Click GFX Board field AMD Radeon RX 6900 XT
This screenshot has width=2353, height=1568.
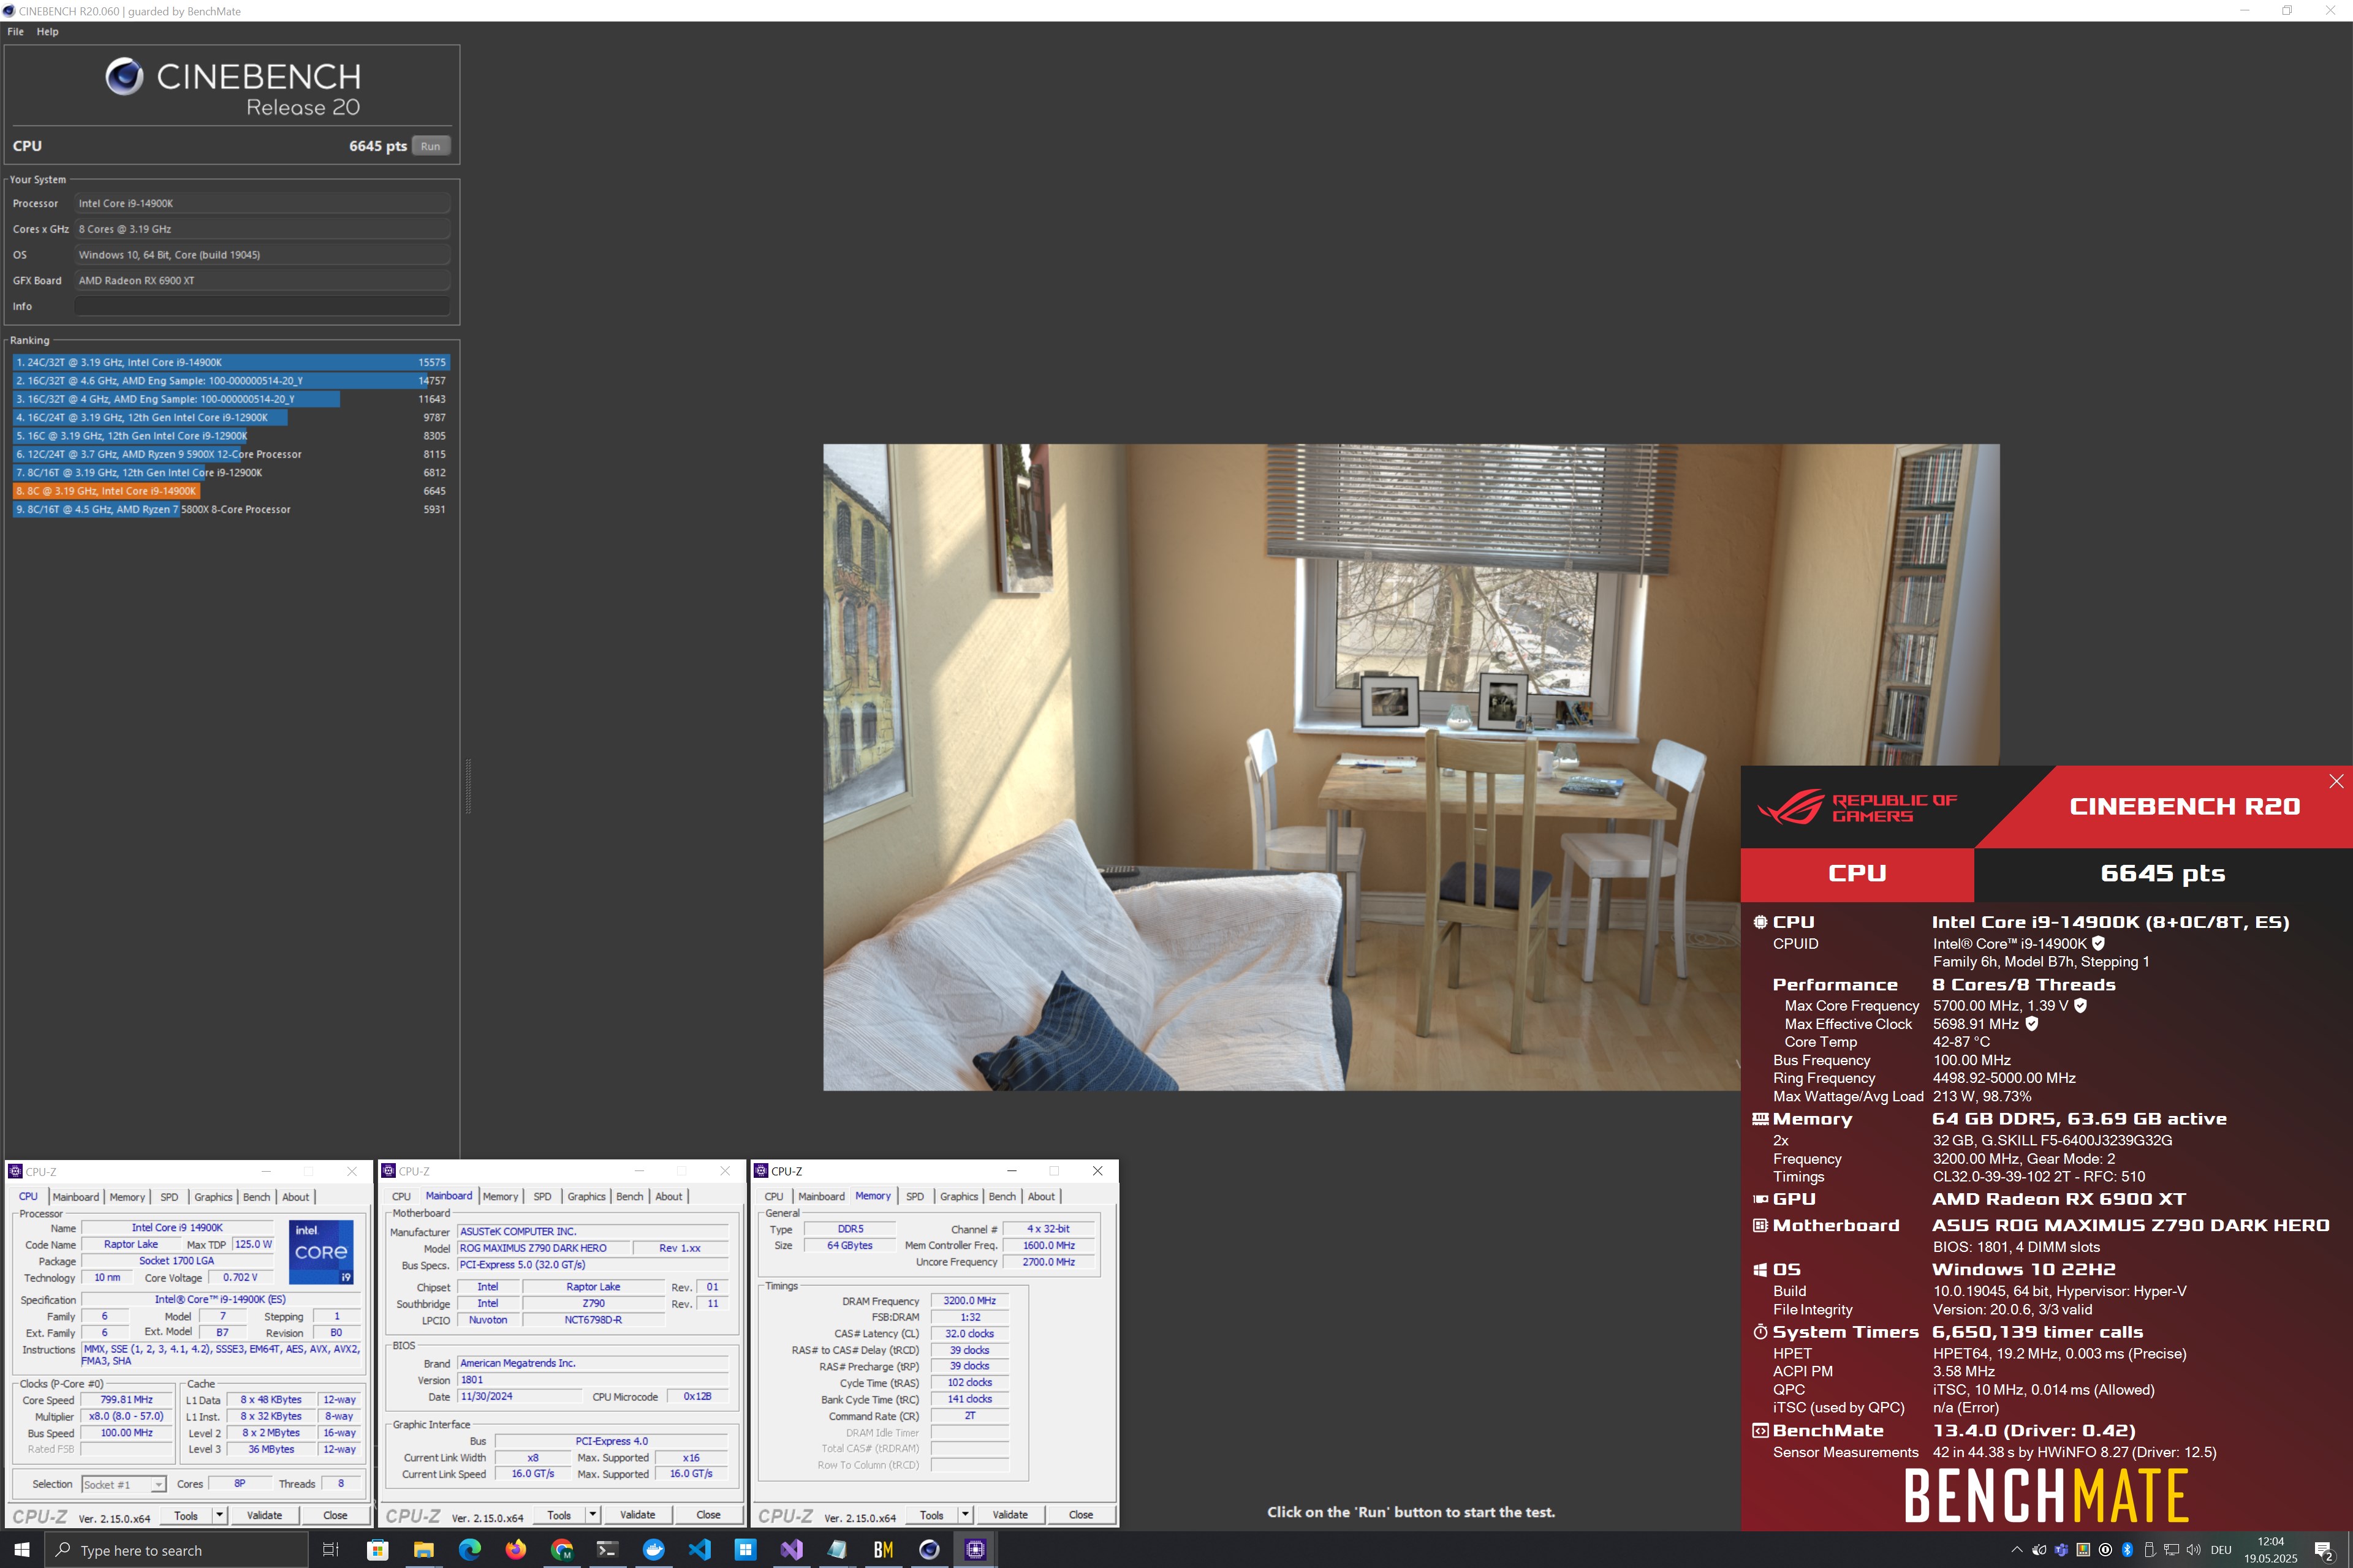262,280
